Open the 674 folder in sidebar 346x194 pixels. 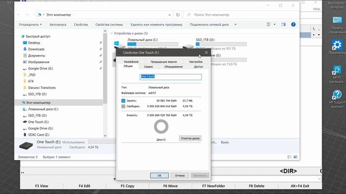(31, 81)
